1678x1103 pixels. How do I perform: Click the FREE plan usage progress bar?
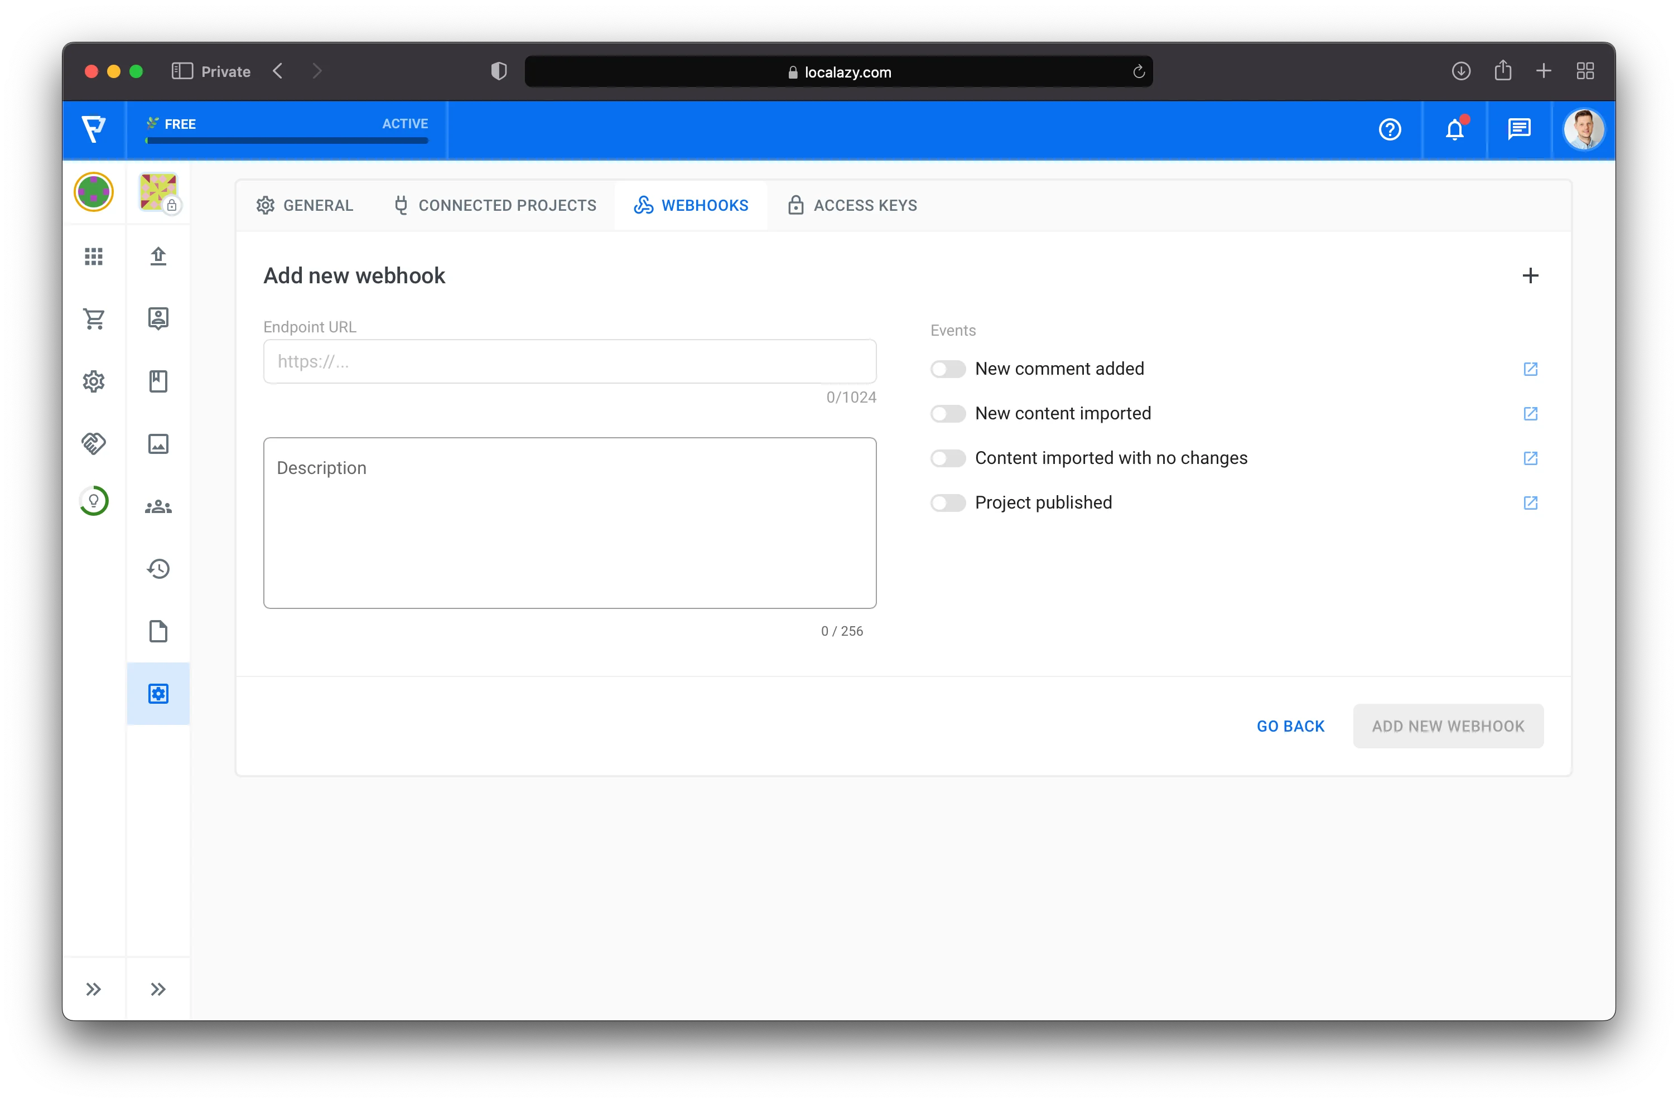click(x=286, y=141)
